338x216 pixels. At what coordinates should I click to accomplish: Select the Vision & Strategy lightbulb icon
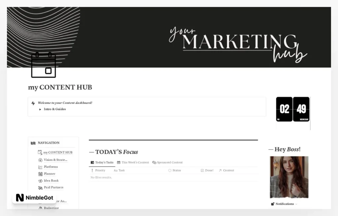40,160
